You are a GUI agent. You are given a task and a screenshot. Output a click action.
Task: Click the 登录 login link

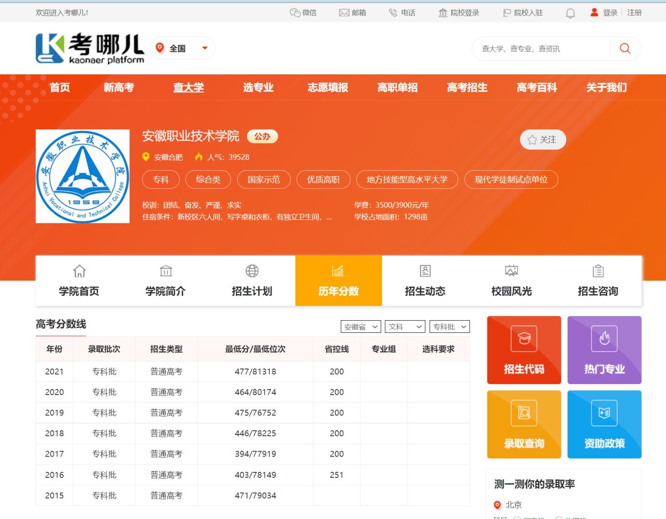tap(610, 13)
